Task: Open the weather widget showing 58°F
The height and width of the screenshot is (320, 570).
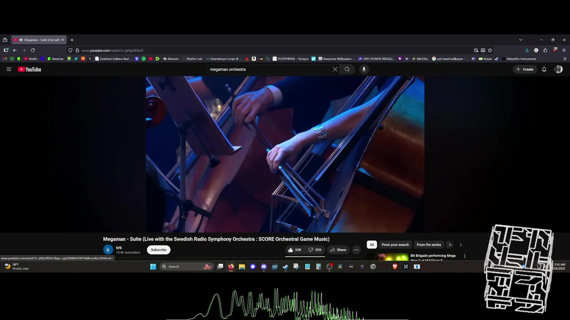Action: pyautogui.click(x=17, y=267)
